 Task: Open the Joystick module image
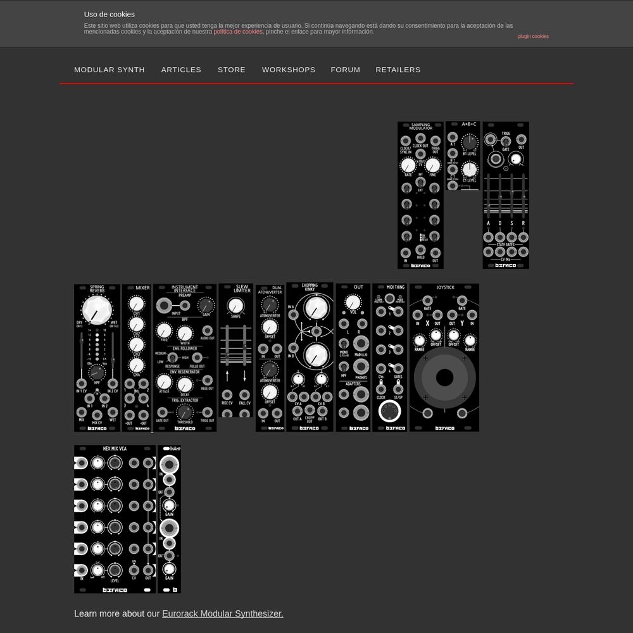[x=444, y=358]
